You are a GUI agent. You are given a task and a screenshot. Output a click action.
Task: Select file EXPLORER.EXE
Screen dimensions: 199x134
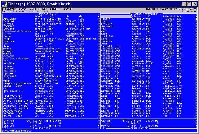(x=44, y=91)
